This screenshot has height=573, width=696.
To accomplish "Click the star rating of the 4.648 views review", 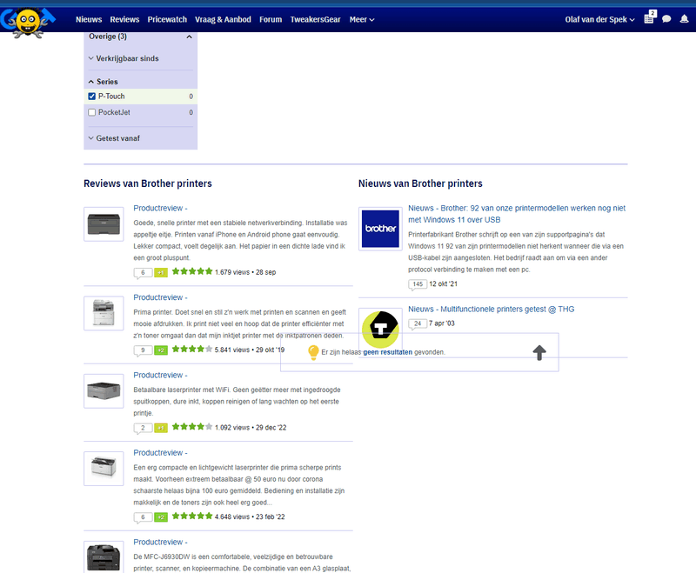I will pos(192,516).
